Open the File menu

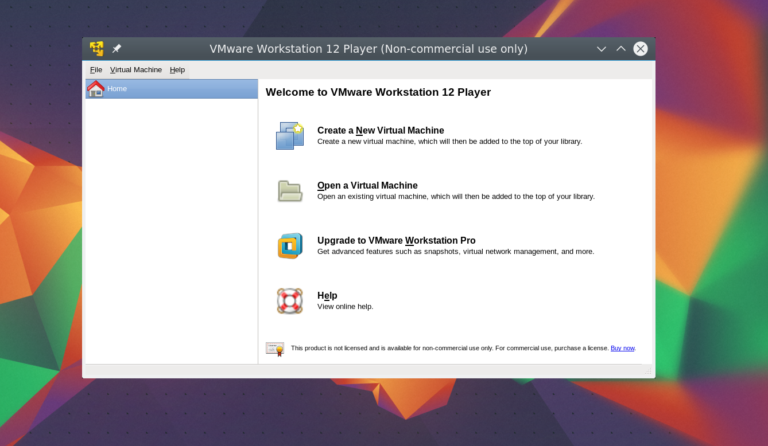[96, 70]
